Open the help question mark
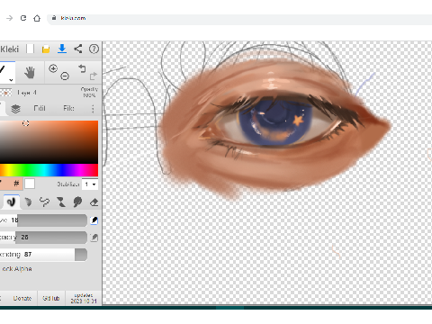This screenshot has width=432, height=324. (x=94, y=49)
